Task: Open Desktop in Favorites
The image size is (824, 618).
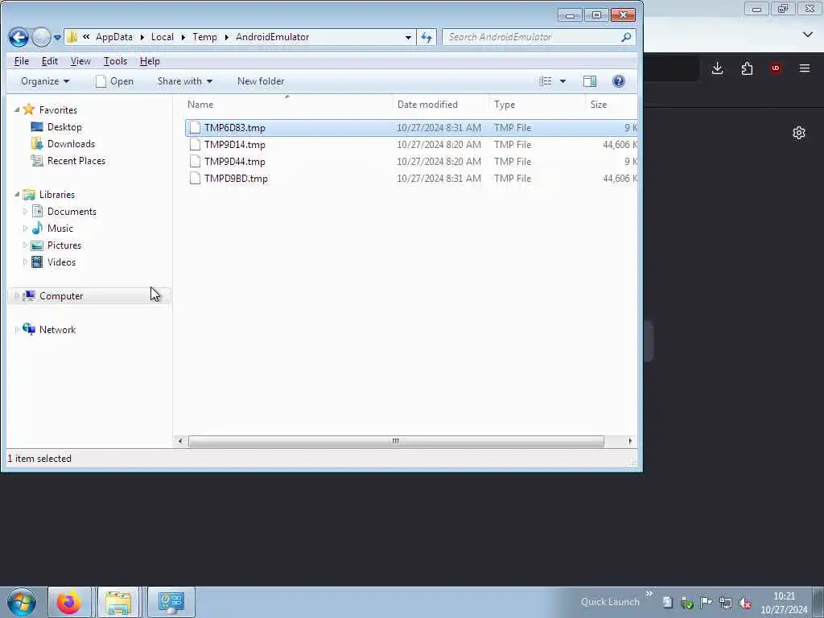Action: click(x=64, y=126)
